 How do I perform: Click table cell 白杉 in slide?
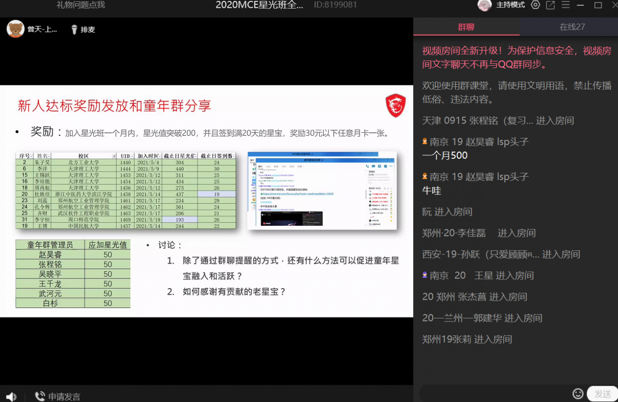(x=50, y=303)
